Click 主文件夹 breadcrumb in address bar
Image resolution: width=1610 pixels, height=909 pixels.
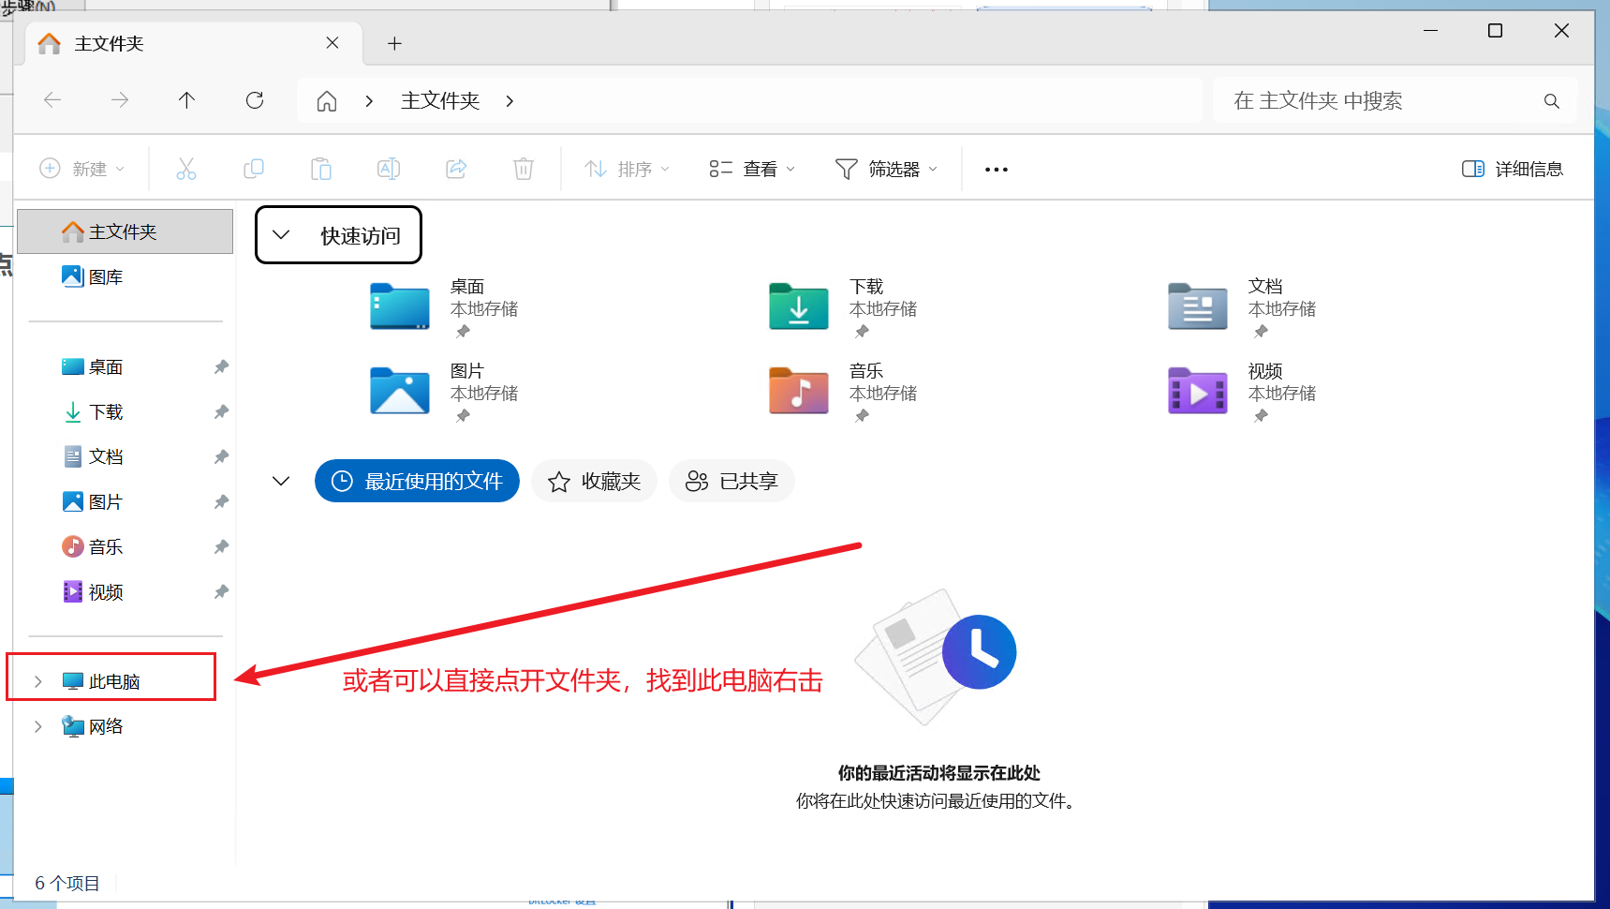coord(440,101)
